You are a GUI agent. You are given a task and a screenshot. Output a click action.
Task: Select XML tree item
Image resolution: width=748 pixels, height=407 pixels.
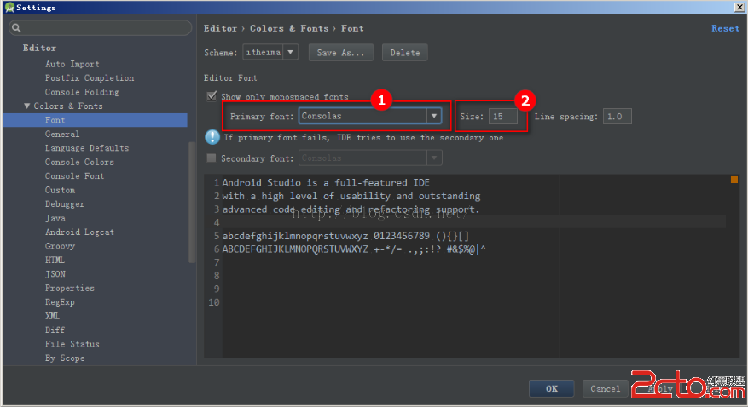tap(52, 316)
